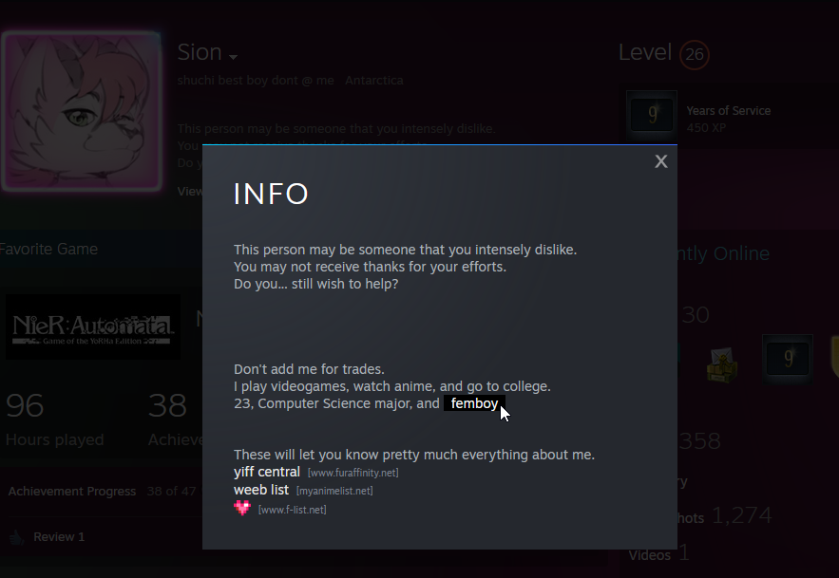Open the Videos 1 link
Screen dimensions: 839x578
click(658, 553)
